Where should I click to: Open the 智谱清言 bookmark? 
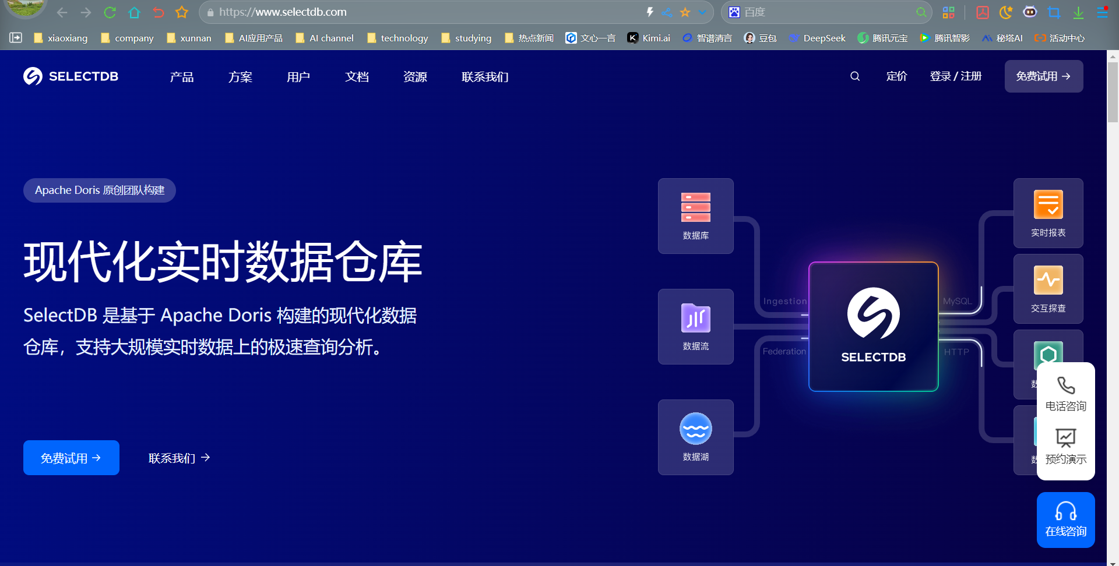coord(707,38)
